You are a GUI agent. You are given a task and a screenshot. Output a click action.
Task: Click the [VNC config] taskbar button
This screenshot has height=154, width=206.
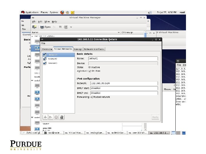point(32,133)
